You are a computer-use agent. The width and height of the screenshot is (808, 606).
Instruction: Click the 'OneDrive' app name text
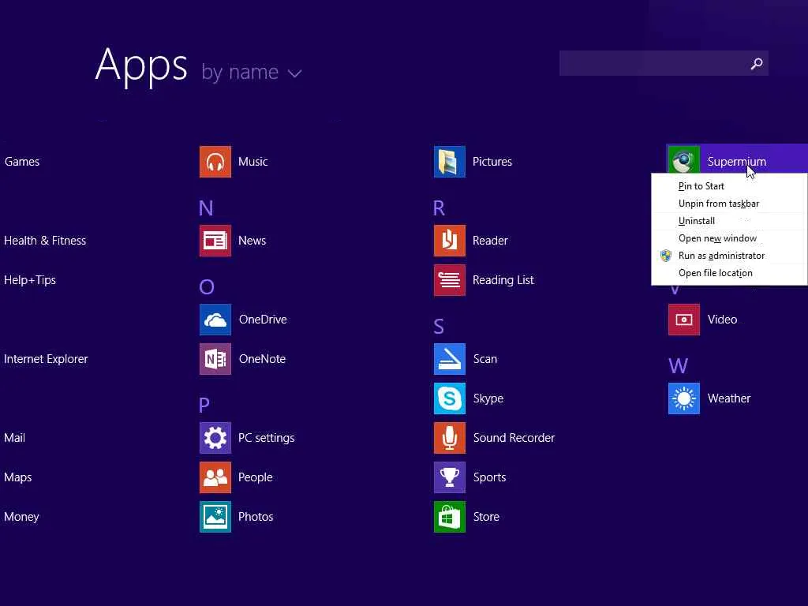click(263, 320)
